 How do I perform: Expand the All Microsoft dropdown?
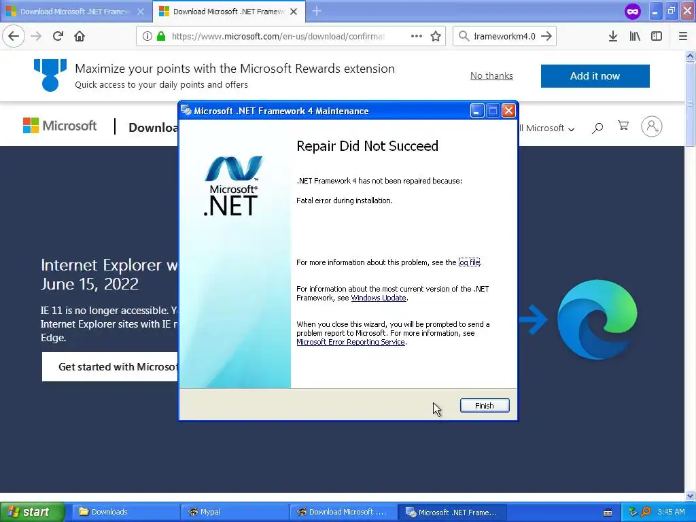(x=547, y=128)
